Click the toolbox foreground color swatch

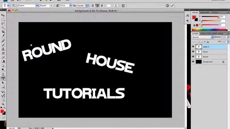pos(2,111)
